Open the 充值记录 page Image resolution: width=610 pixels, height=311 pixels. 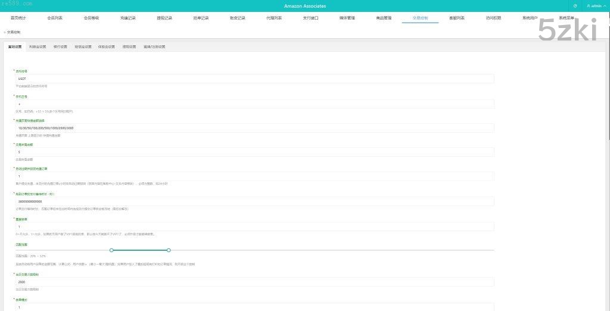point(128,18)
